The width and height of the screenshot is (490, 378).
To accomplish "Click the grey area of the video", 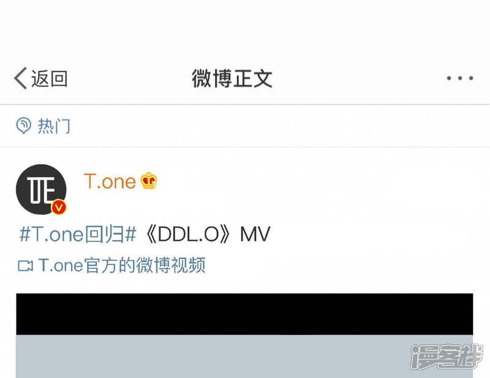I will coord(244,357).
